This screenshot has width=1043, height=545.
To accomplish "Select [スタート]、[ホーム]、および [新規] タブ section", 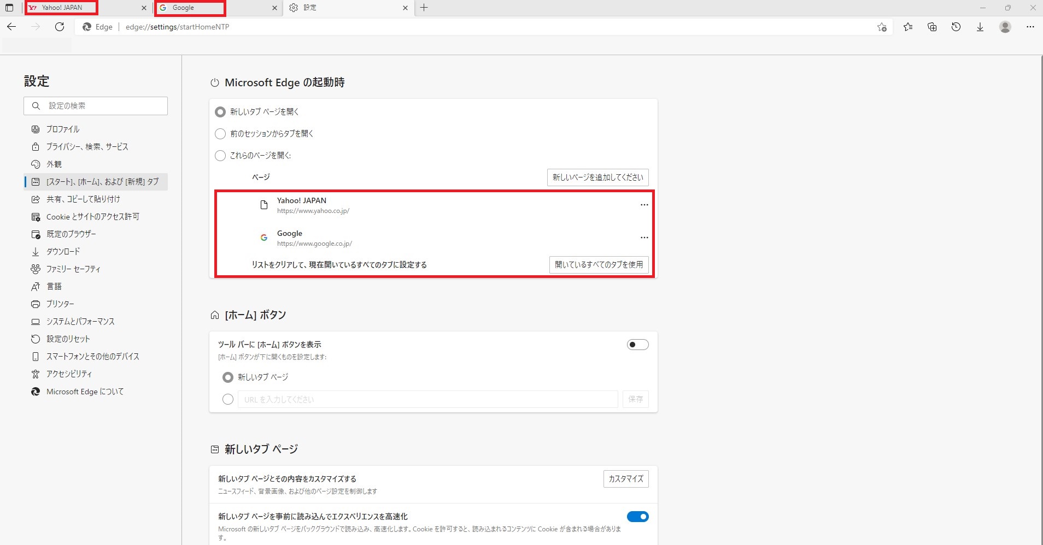I will [96, 182].
